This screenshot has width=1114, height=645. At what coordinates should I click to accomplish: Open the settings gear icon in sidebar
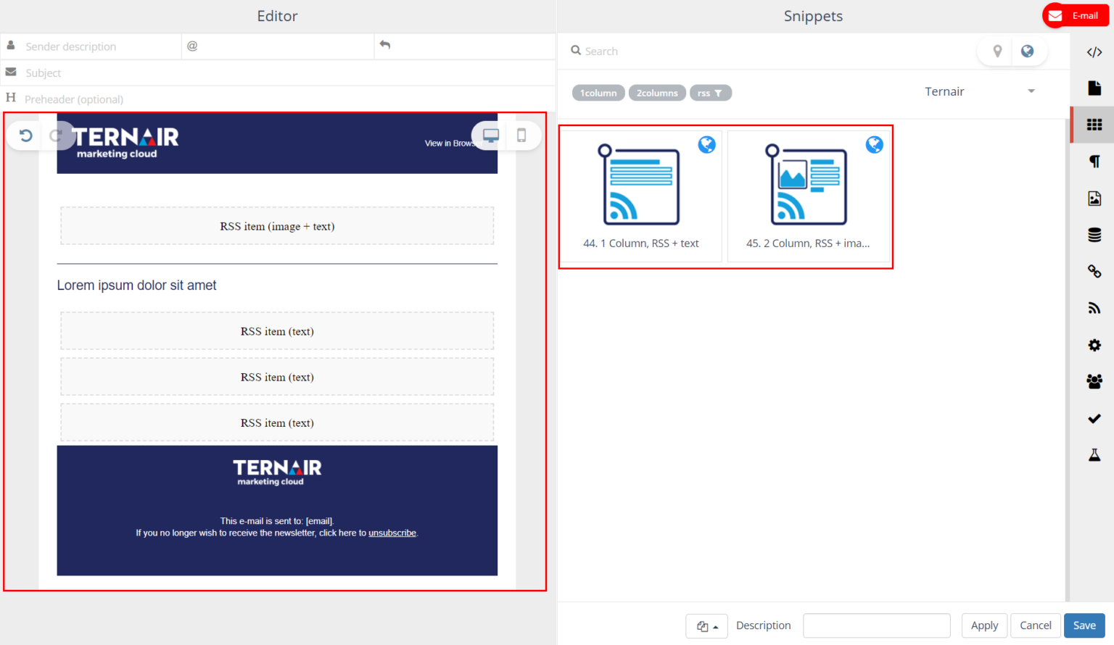pyautogui.click(x=1094, y=345)
